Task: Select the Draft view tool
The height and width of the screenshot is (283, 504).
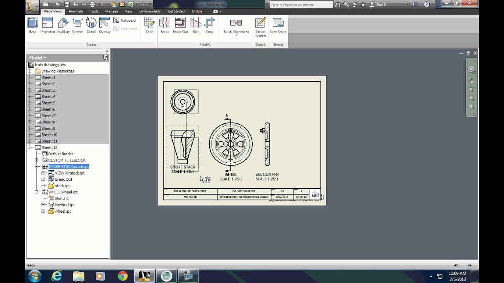Action: pos(150,26)
